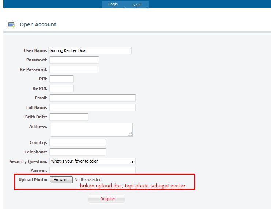Click the 'No file selected.' text
Screen dimensions: 271x209
(89, 180)
